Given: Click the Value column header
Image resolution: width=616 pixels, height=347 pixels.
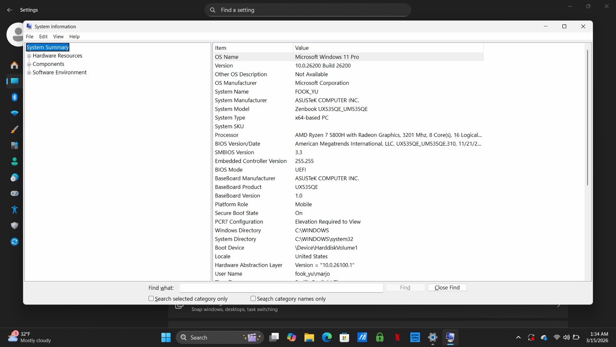Looking at the screenshot, I should (388, 48).
